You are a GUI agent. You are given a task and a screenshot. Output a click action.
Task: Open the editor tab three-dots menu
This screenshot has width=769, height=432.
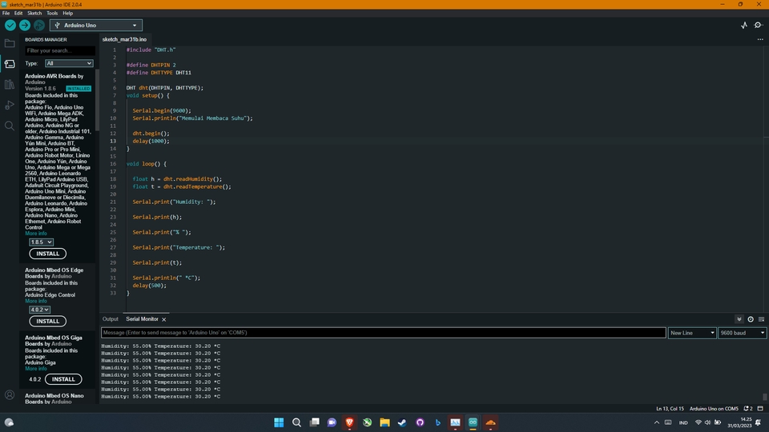(760, 39)
